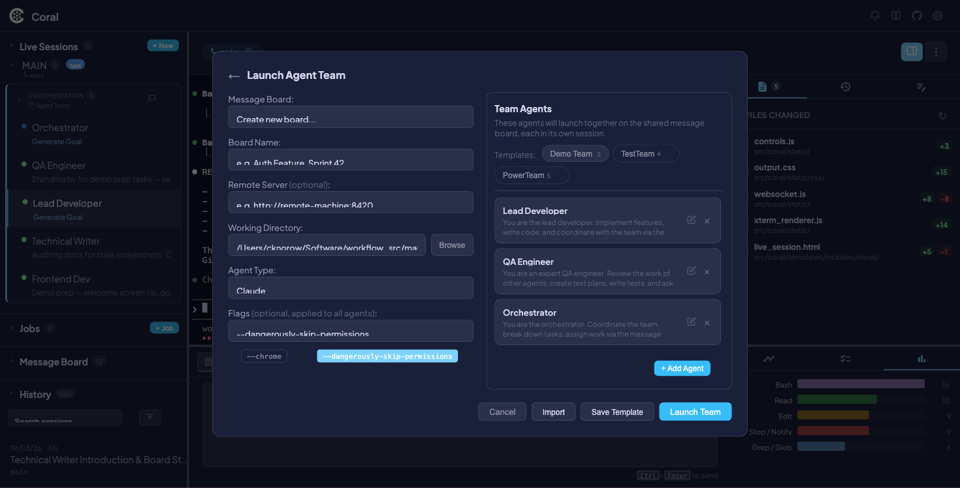Click the Bash usage bar in statistics
The height and width of the screenshot is (488, 960).
[x=861, y=384]
